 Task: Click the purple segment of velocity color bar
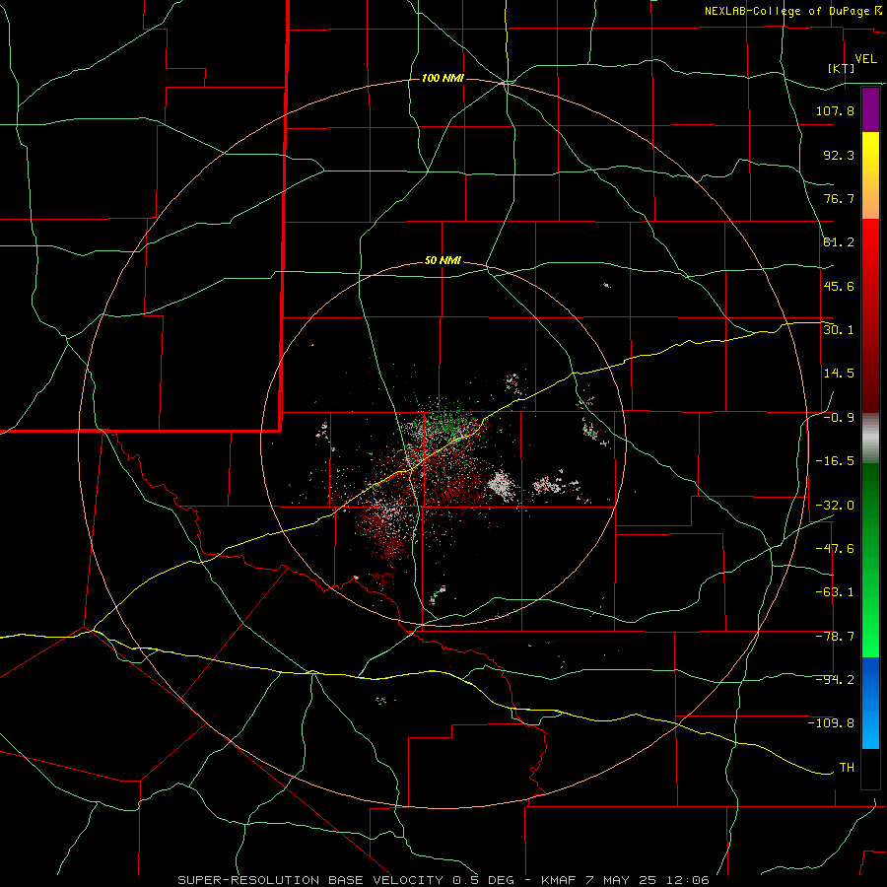click(870, 109)
